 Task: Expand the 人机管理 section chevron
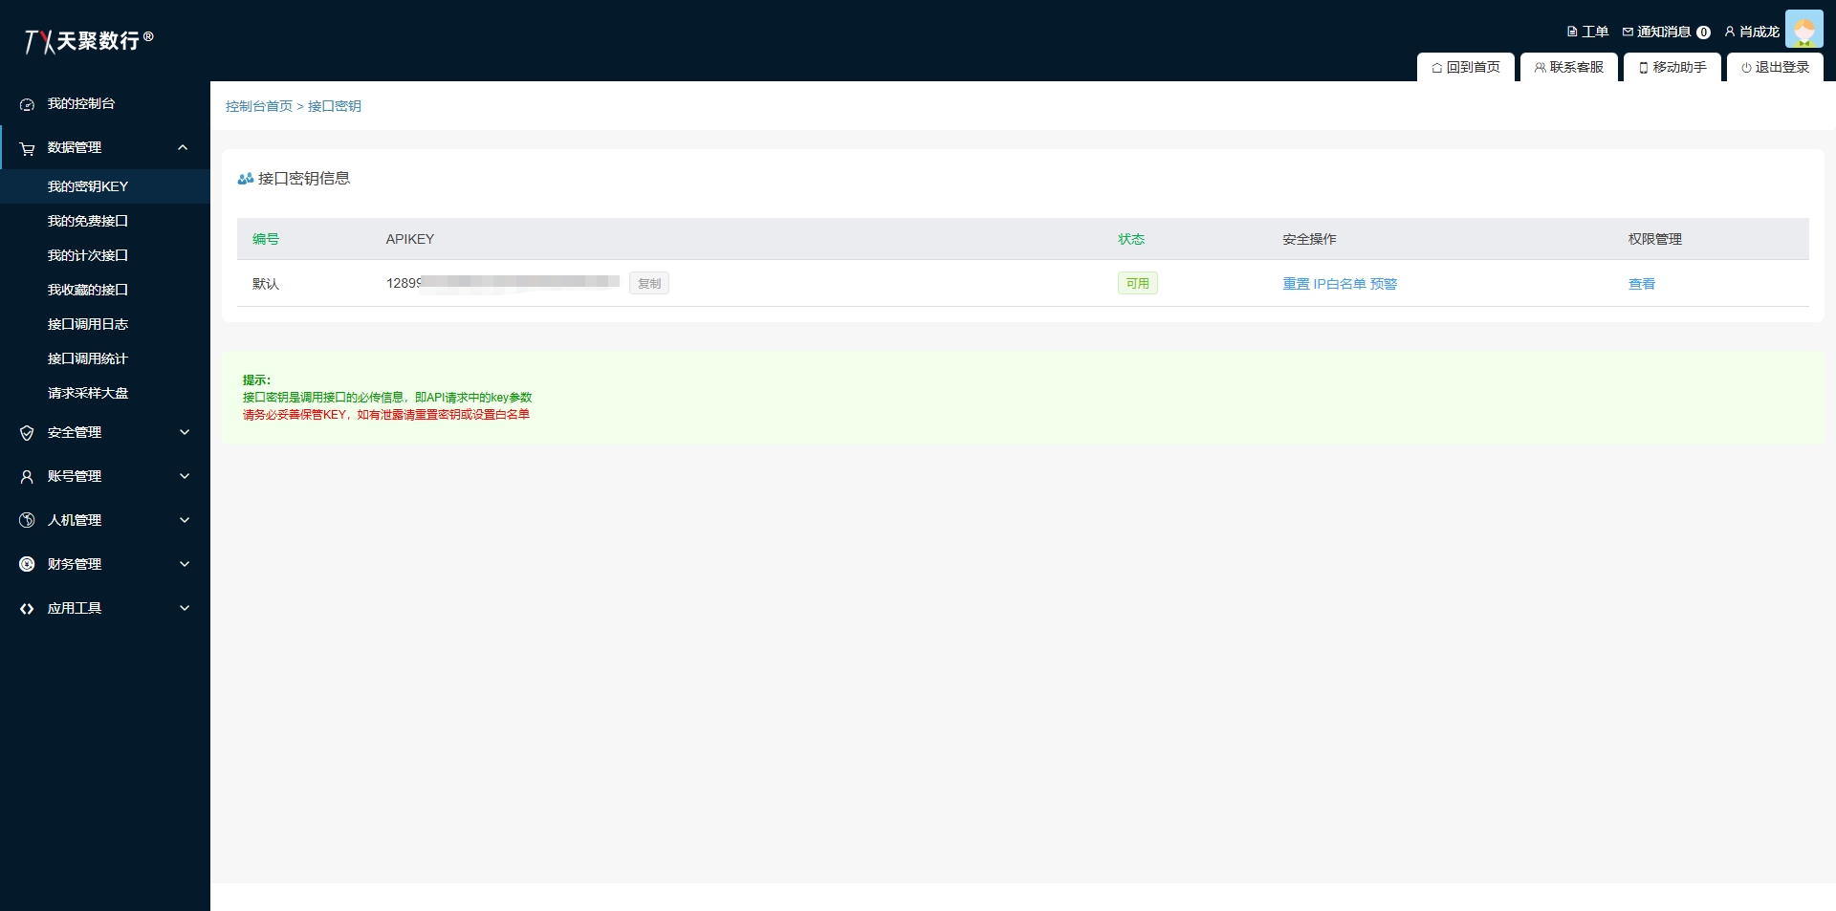pyautogui.click(x=185, y=520)
